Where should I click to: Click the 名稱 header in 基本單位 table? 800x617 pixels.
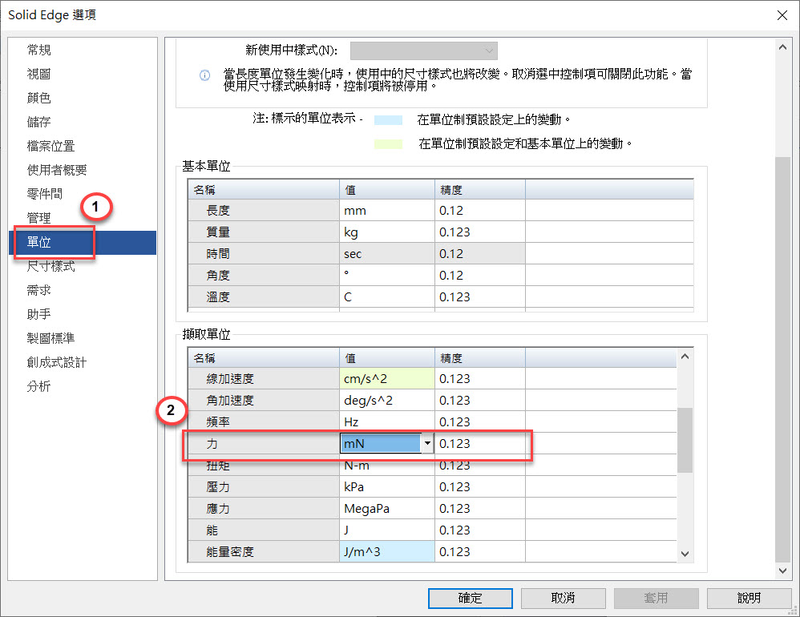point(263,190)
